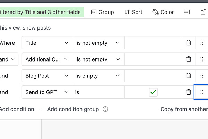Open the Sort menu in toolbar
Viewport: 208px width, 139px height.
[133, 12]
